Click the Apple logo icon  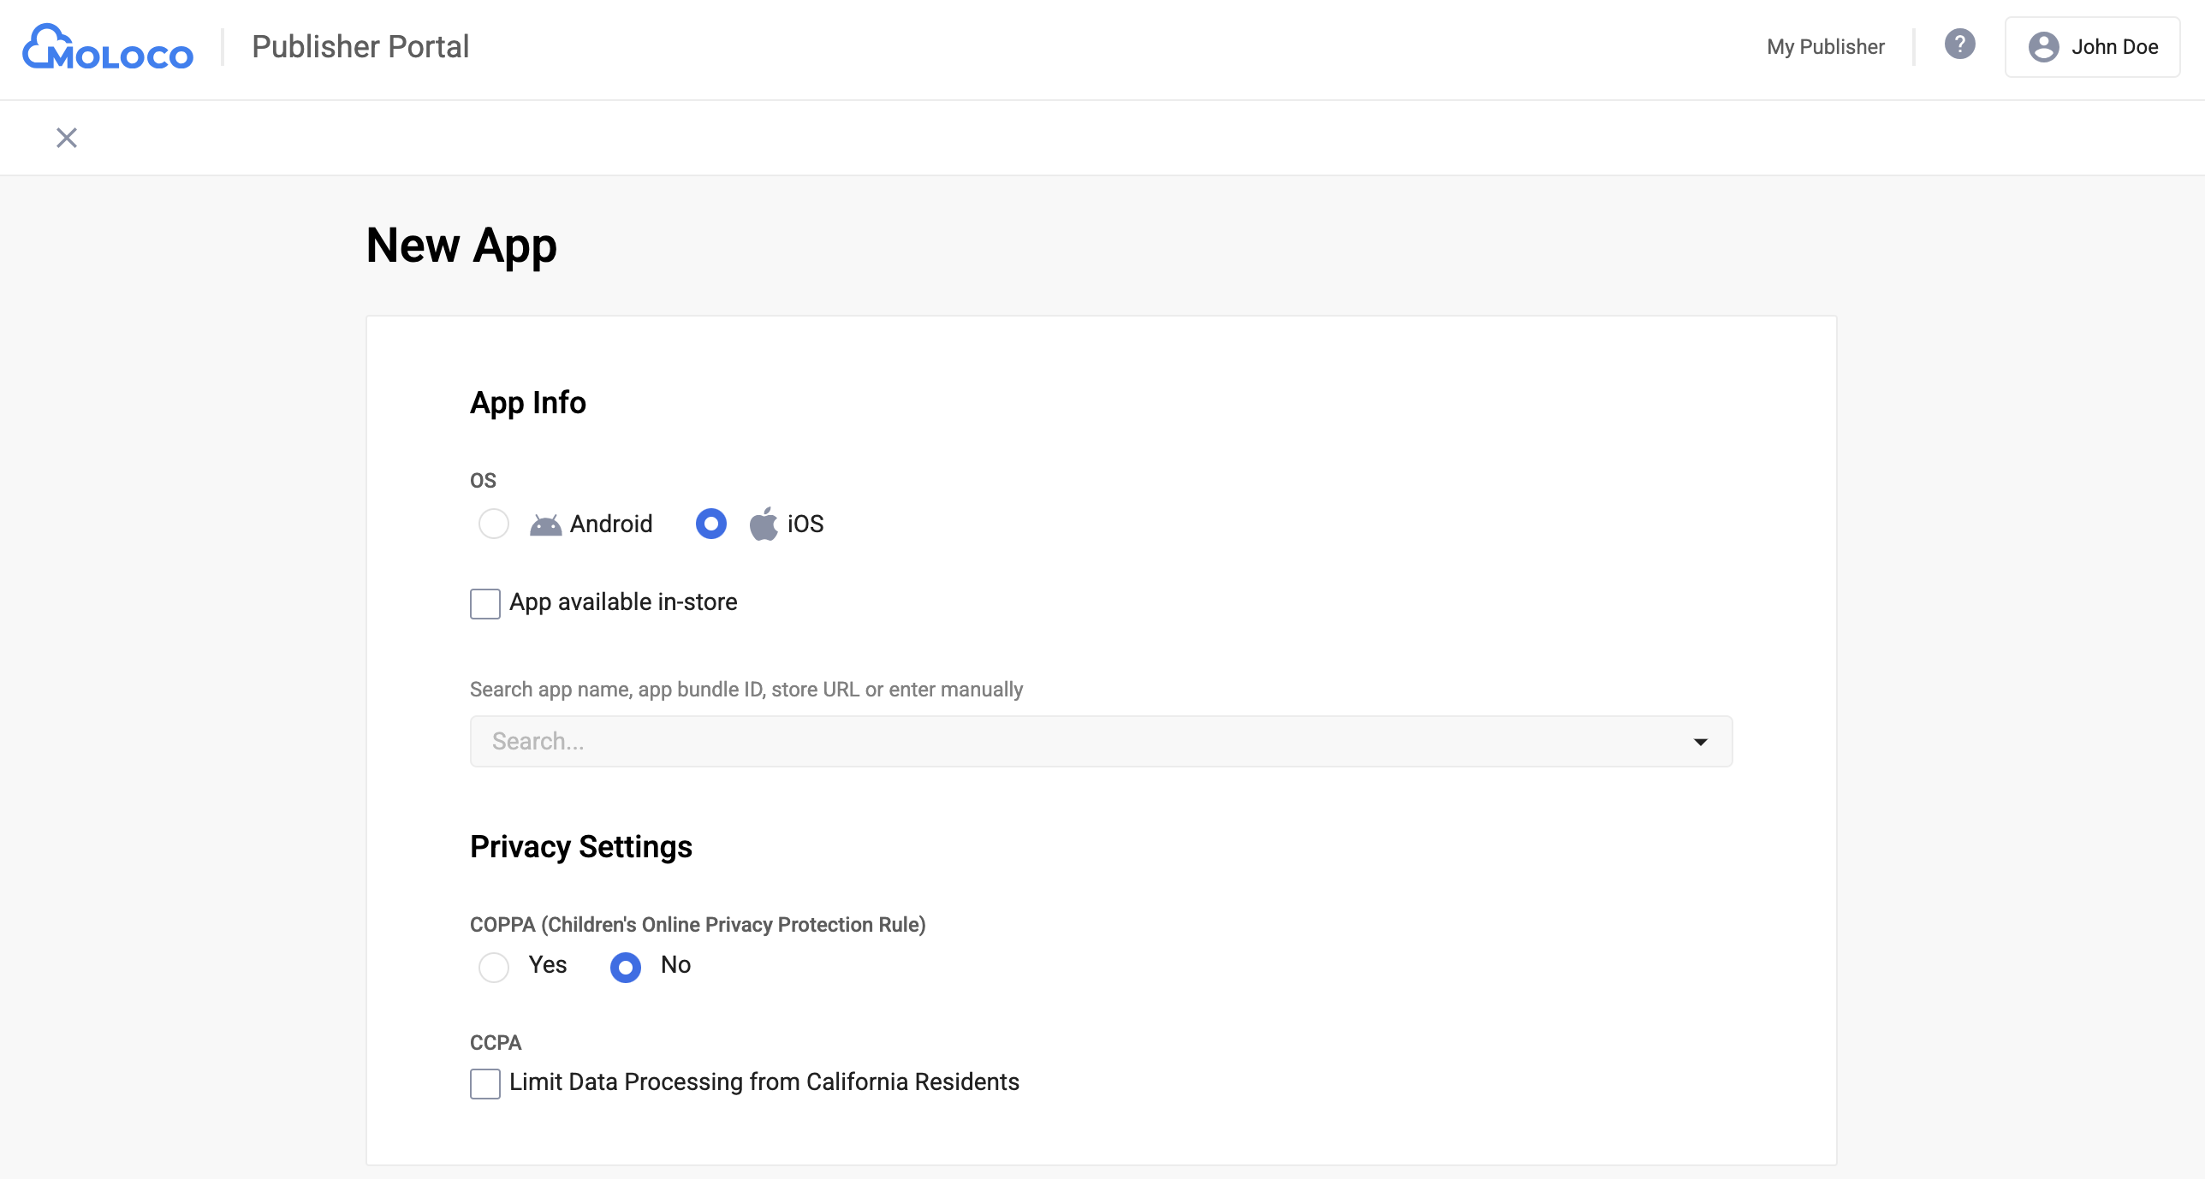(x=764, y=524)
